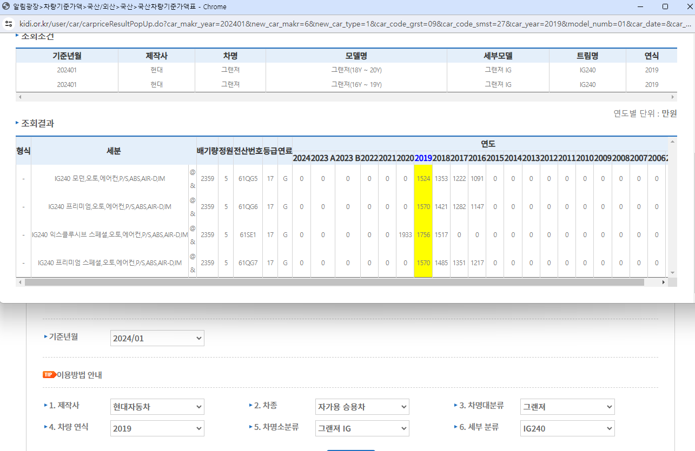
Task: Click left arrow of 조회조건 table scrollbar
Action: click(x=21, y=97)
